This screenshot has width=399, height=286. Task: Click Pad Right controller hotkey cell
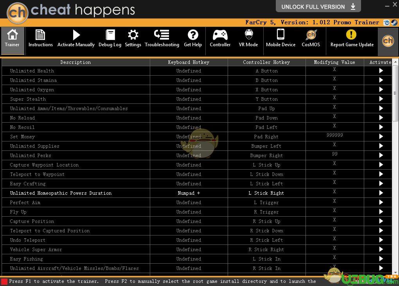pos(266,137)
